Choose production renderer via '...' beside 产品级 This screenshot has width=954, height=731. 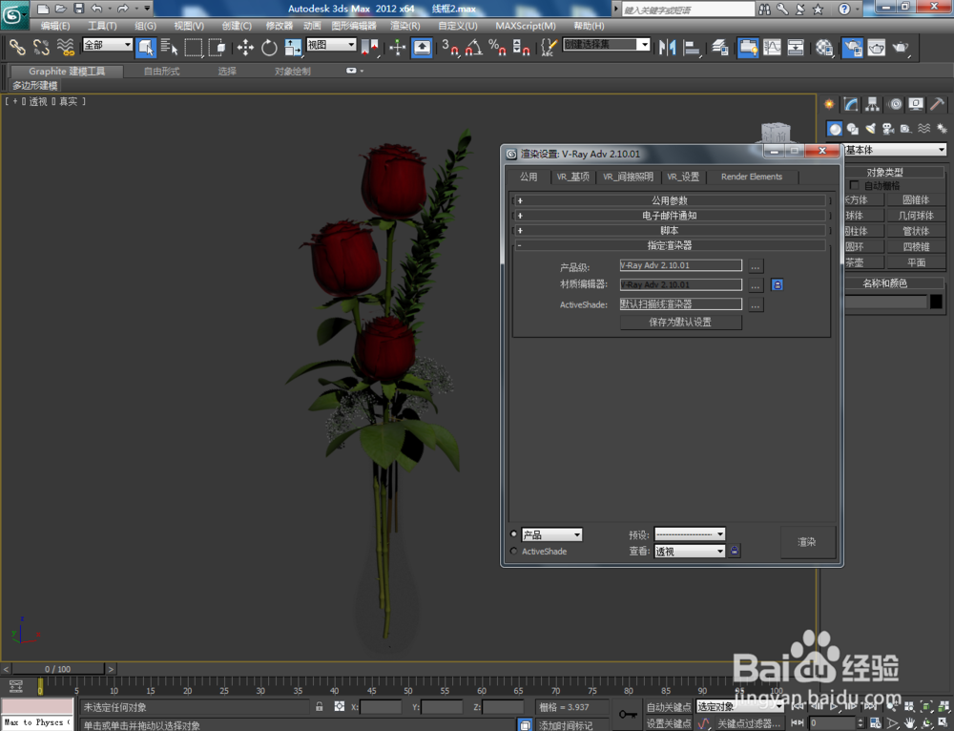755,266
